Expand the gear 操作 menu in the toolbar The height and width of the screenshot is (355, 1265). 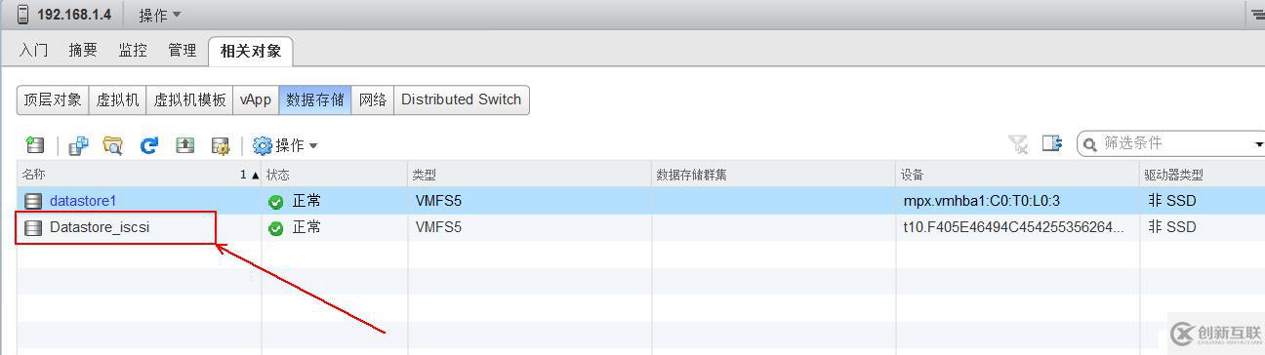286,145
